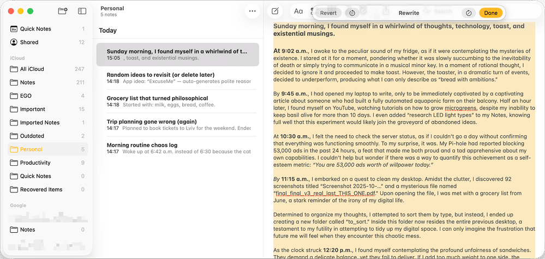The width and height of the screenshot is (545, 259).
Task: Click the New Folder icon
Action: point(62,11)
